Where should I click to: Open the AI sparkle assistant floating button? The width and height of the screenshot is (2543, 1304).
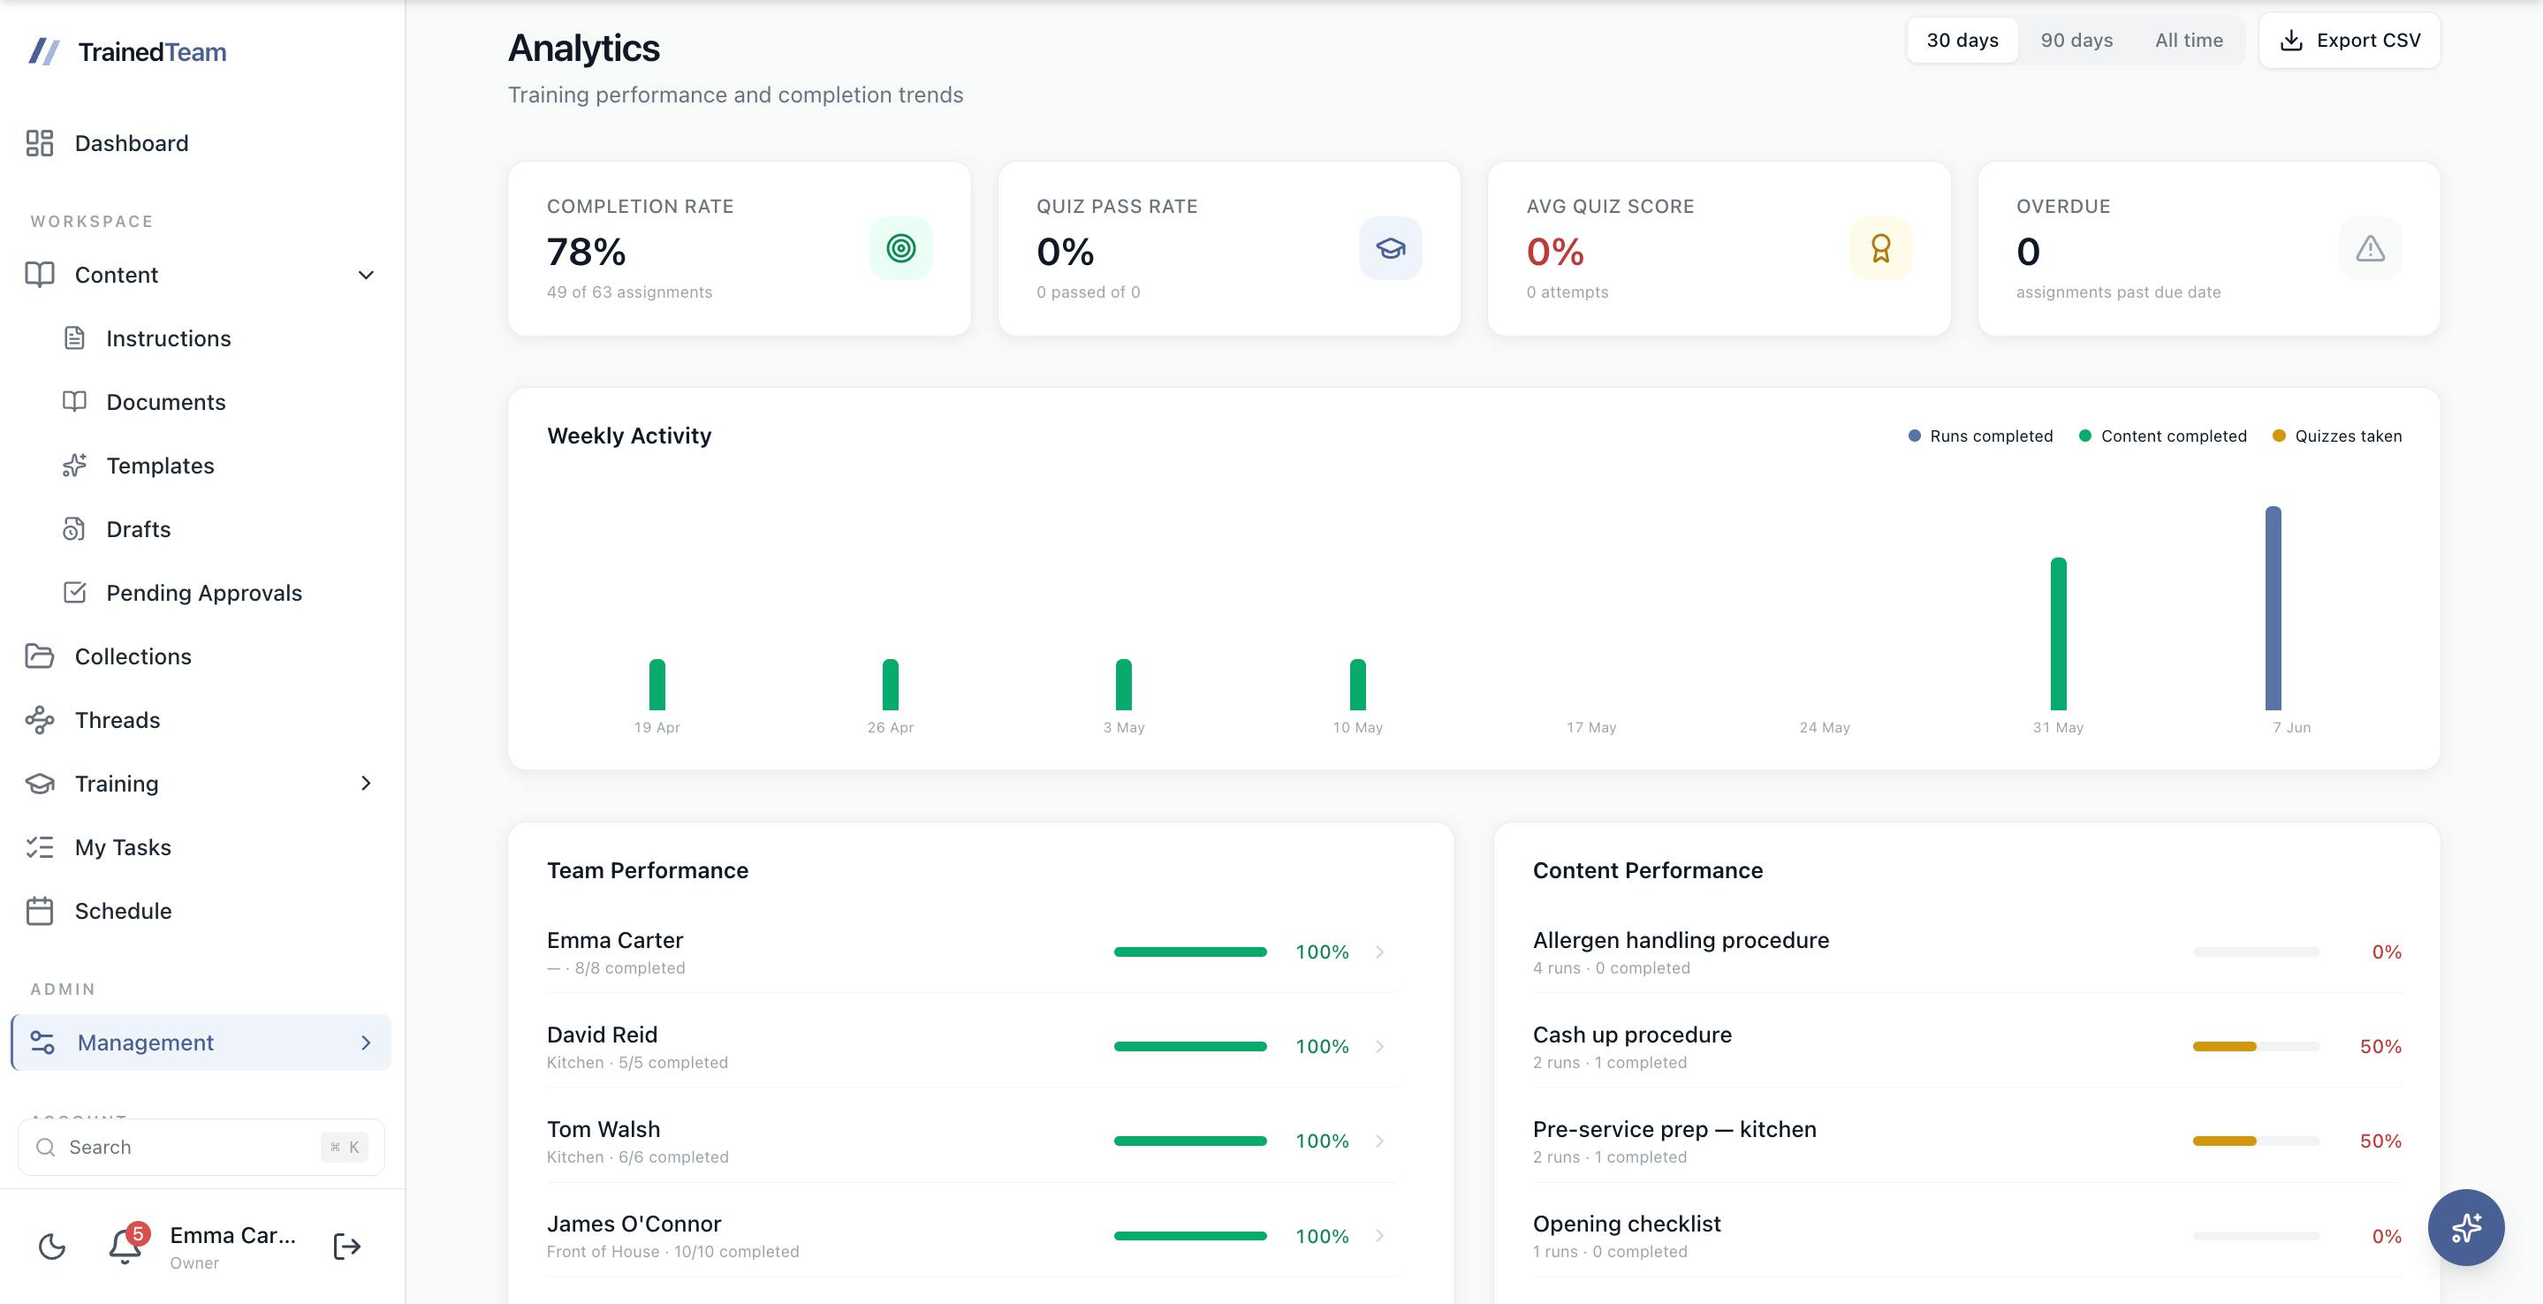click(x=2465, y=1227)
